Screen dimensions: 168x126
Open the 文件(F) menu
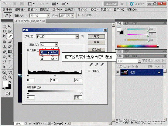(7, 9)
